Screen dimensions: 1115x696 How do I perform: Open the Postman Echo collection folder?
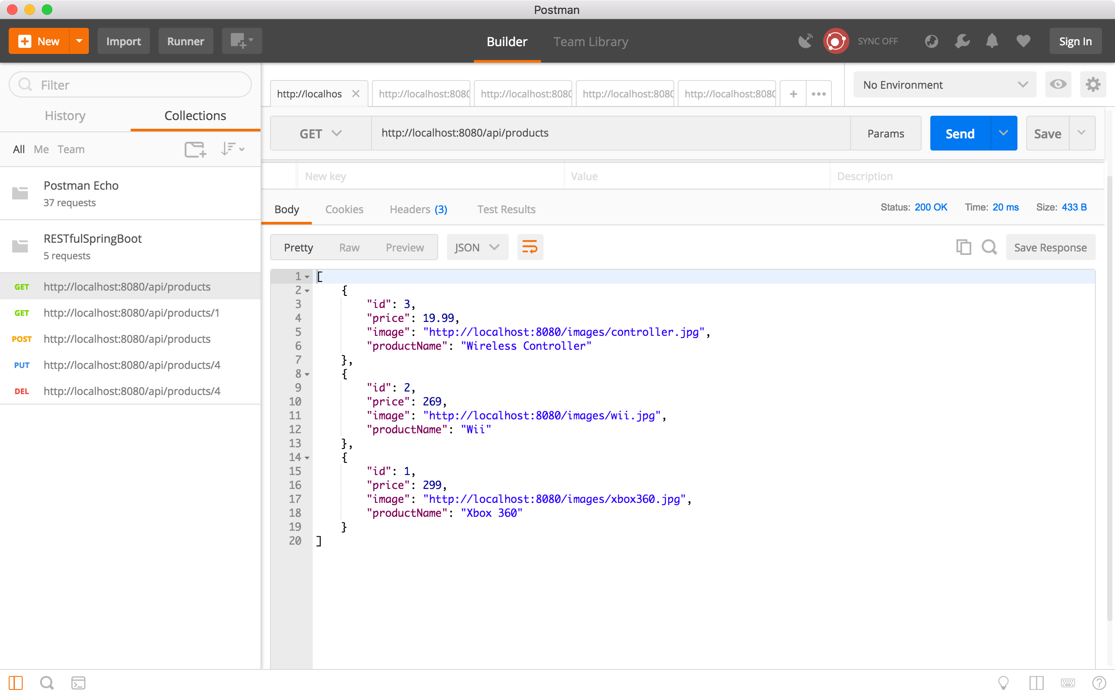(x=130, y=193)
